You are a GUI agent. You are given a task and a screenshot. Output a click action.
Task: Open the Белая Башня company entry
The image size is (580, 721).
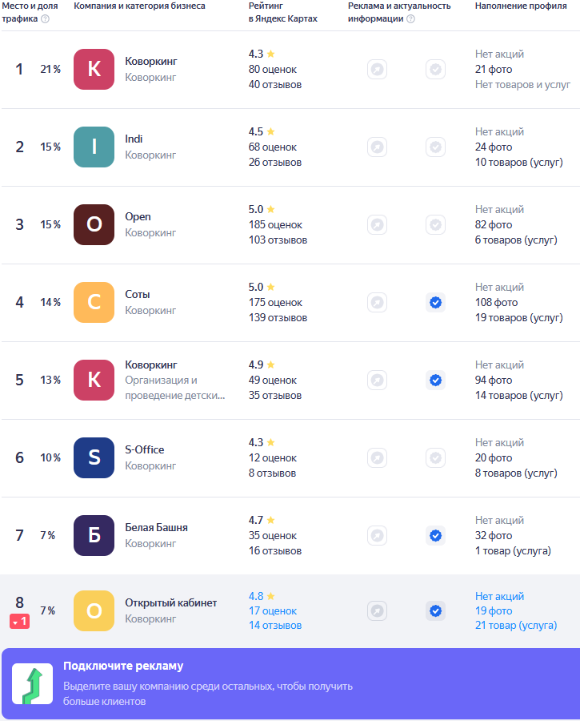tap(156, 528)
